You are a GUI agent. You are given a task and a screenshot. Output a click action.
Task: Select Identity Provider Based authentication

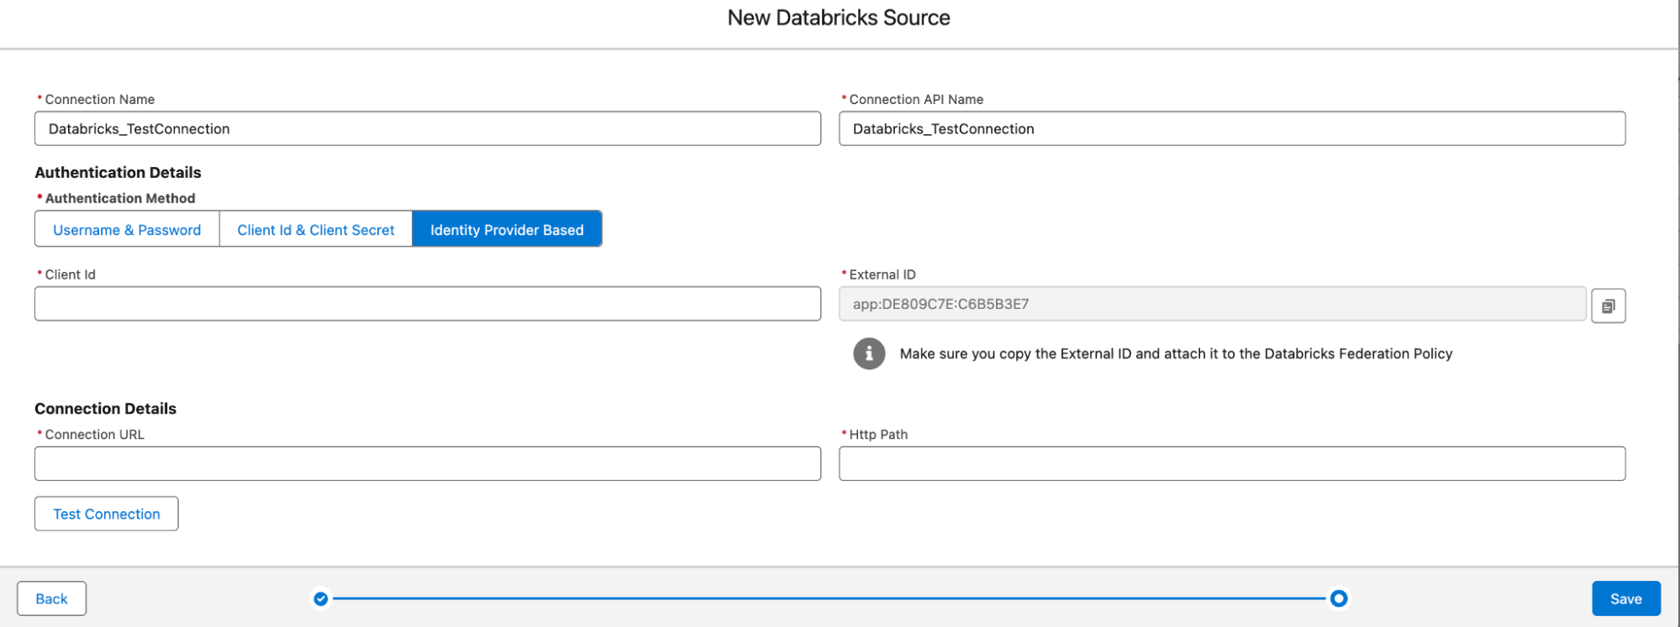(x=507, y=229)
